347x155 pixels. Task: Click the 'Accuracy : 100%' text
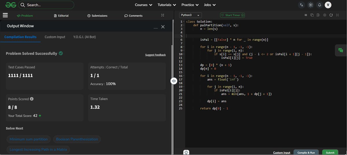pos(103,84)
